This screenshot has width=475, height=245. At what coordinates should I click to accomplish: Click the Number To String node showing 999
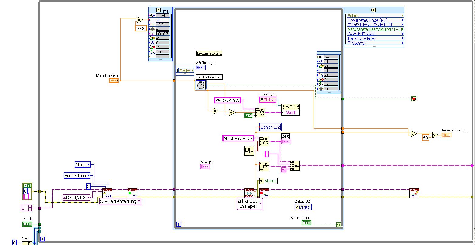(264, 166)
